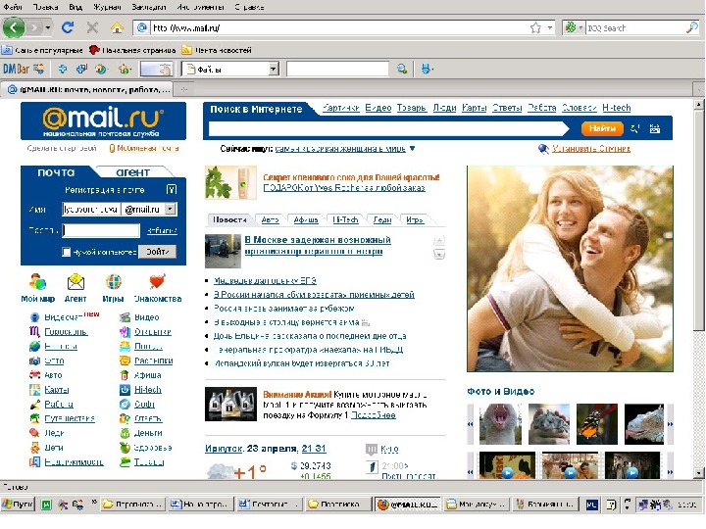Switch to the агент login tab
Screen dimensions: 706x529
132,172
